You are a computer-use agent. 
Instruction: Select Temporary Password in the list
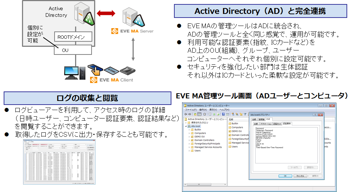tap(264, 130)
